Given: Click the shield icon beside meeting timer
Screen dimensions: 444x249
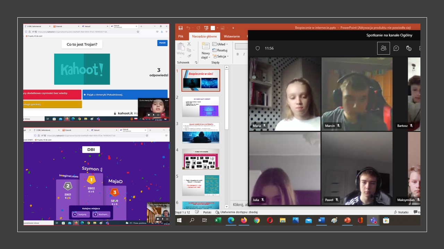Looking at the screenshot, I should point(258,48).
